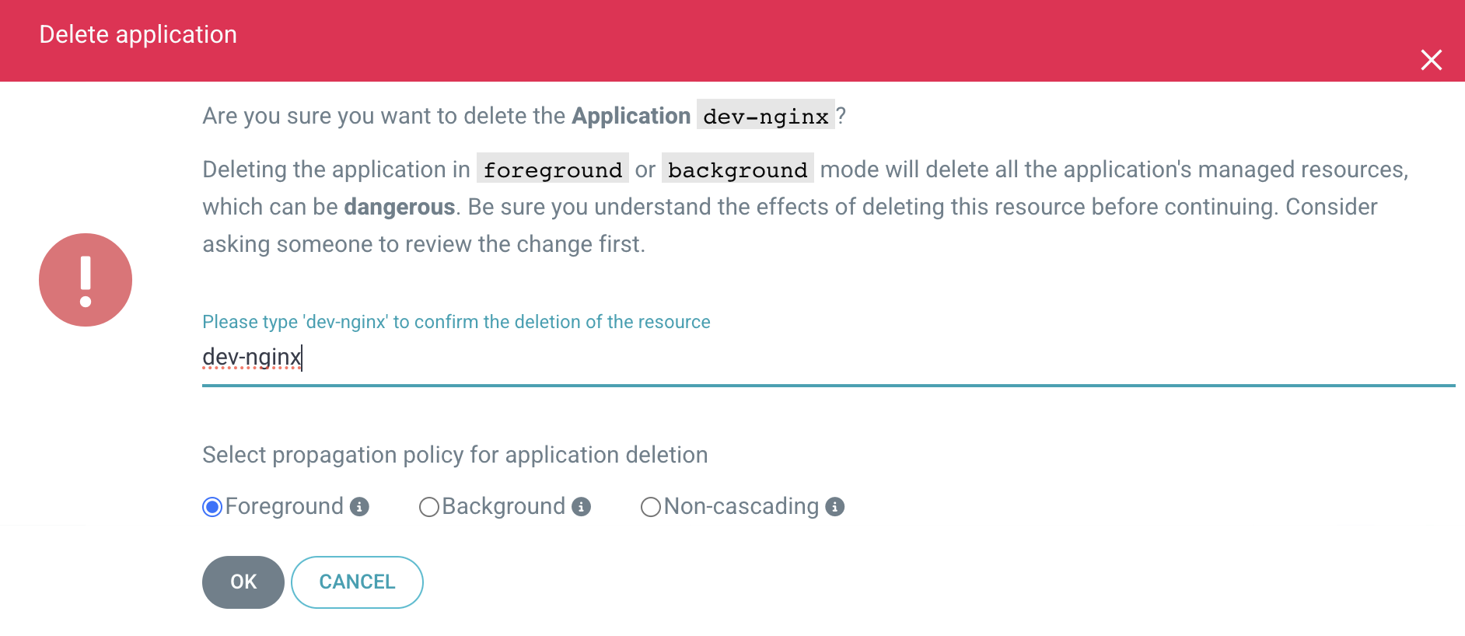This screenshot has height=636, width=1465.
Task: Select the Non-cascading radio button
Action: click(651, 507)
